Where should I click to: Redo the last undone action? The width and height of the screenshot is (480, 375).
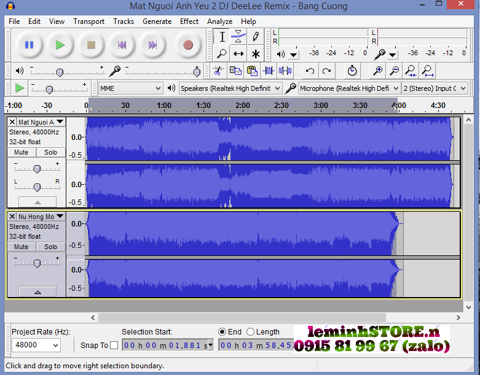326,71
